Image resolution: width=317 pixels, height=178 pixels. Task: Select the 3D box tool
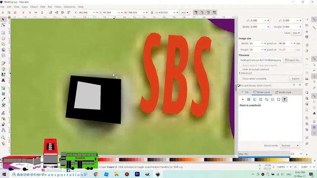pyautogui.click(x=3, y=49)
